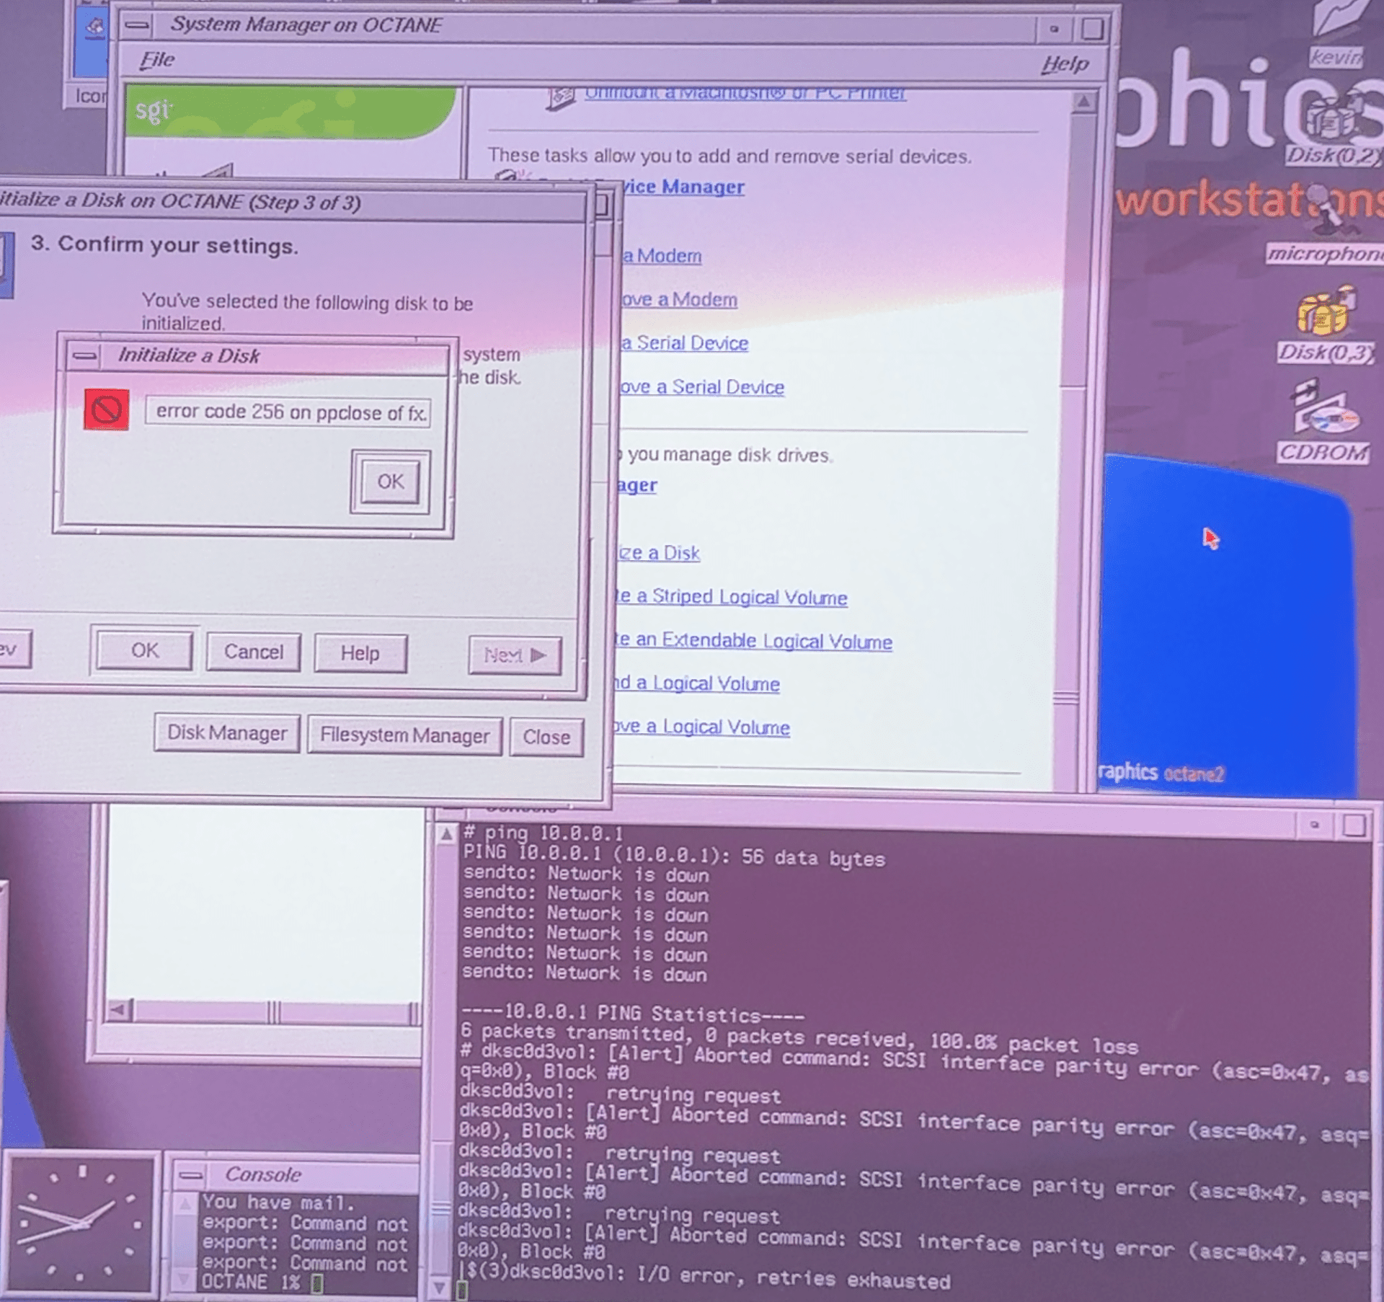This screenshot has width=1384, height=1302.
Task: Click the Extendable Logical Volume link
Action: click(x=753, y=641)
